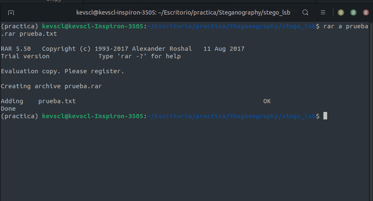This screenshot has height=201, width=373.
Task: Open a new terminal tab with the header icon
Action: (11, 12)
